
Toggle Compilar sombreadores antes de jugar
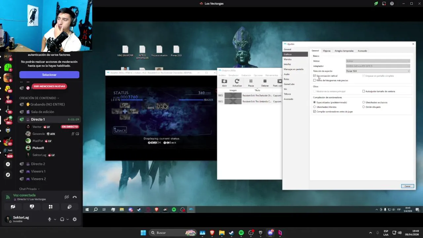(314, 111)
